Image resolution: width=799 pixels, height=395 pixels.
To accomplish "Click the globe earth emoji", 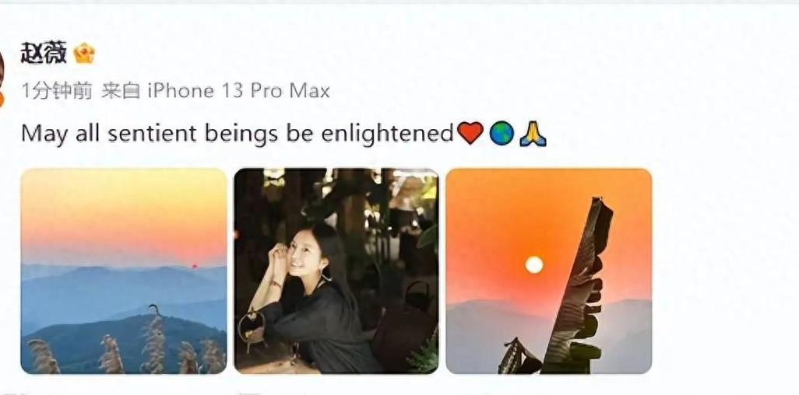I will pyautogui.click(x=502, y=134).
